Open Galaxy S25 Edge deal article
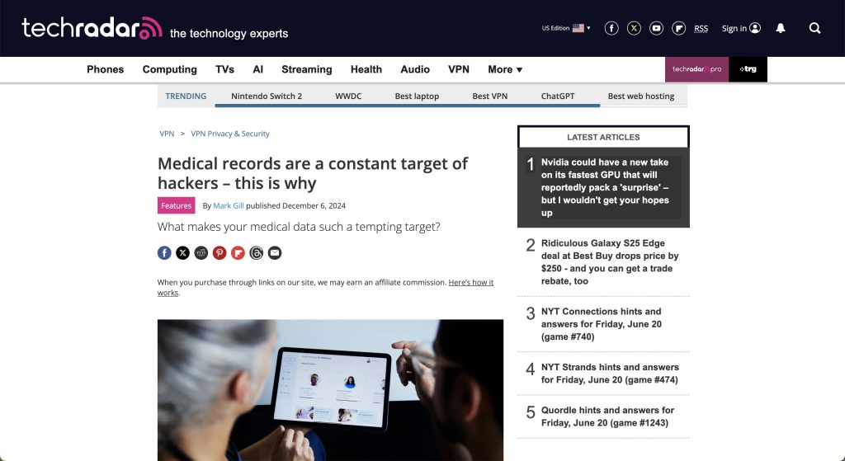The height and width of the screenshot is (461, 845). 610,262
